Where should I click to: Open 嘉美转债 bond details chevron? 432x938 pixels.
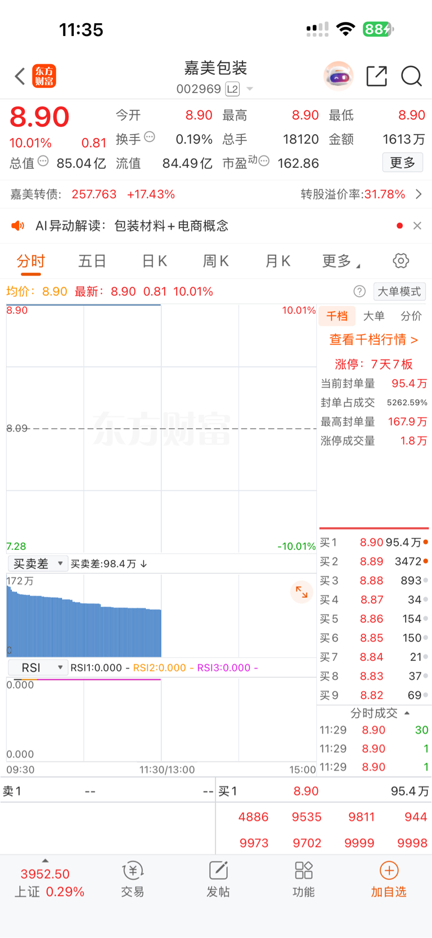coord(418,194)
